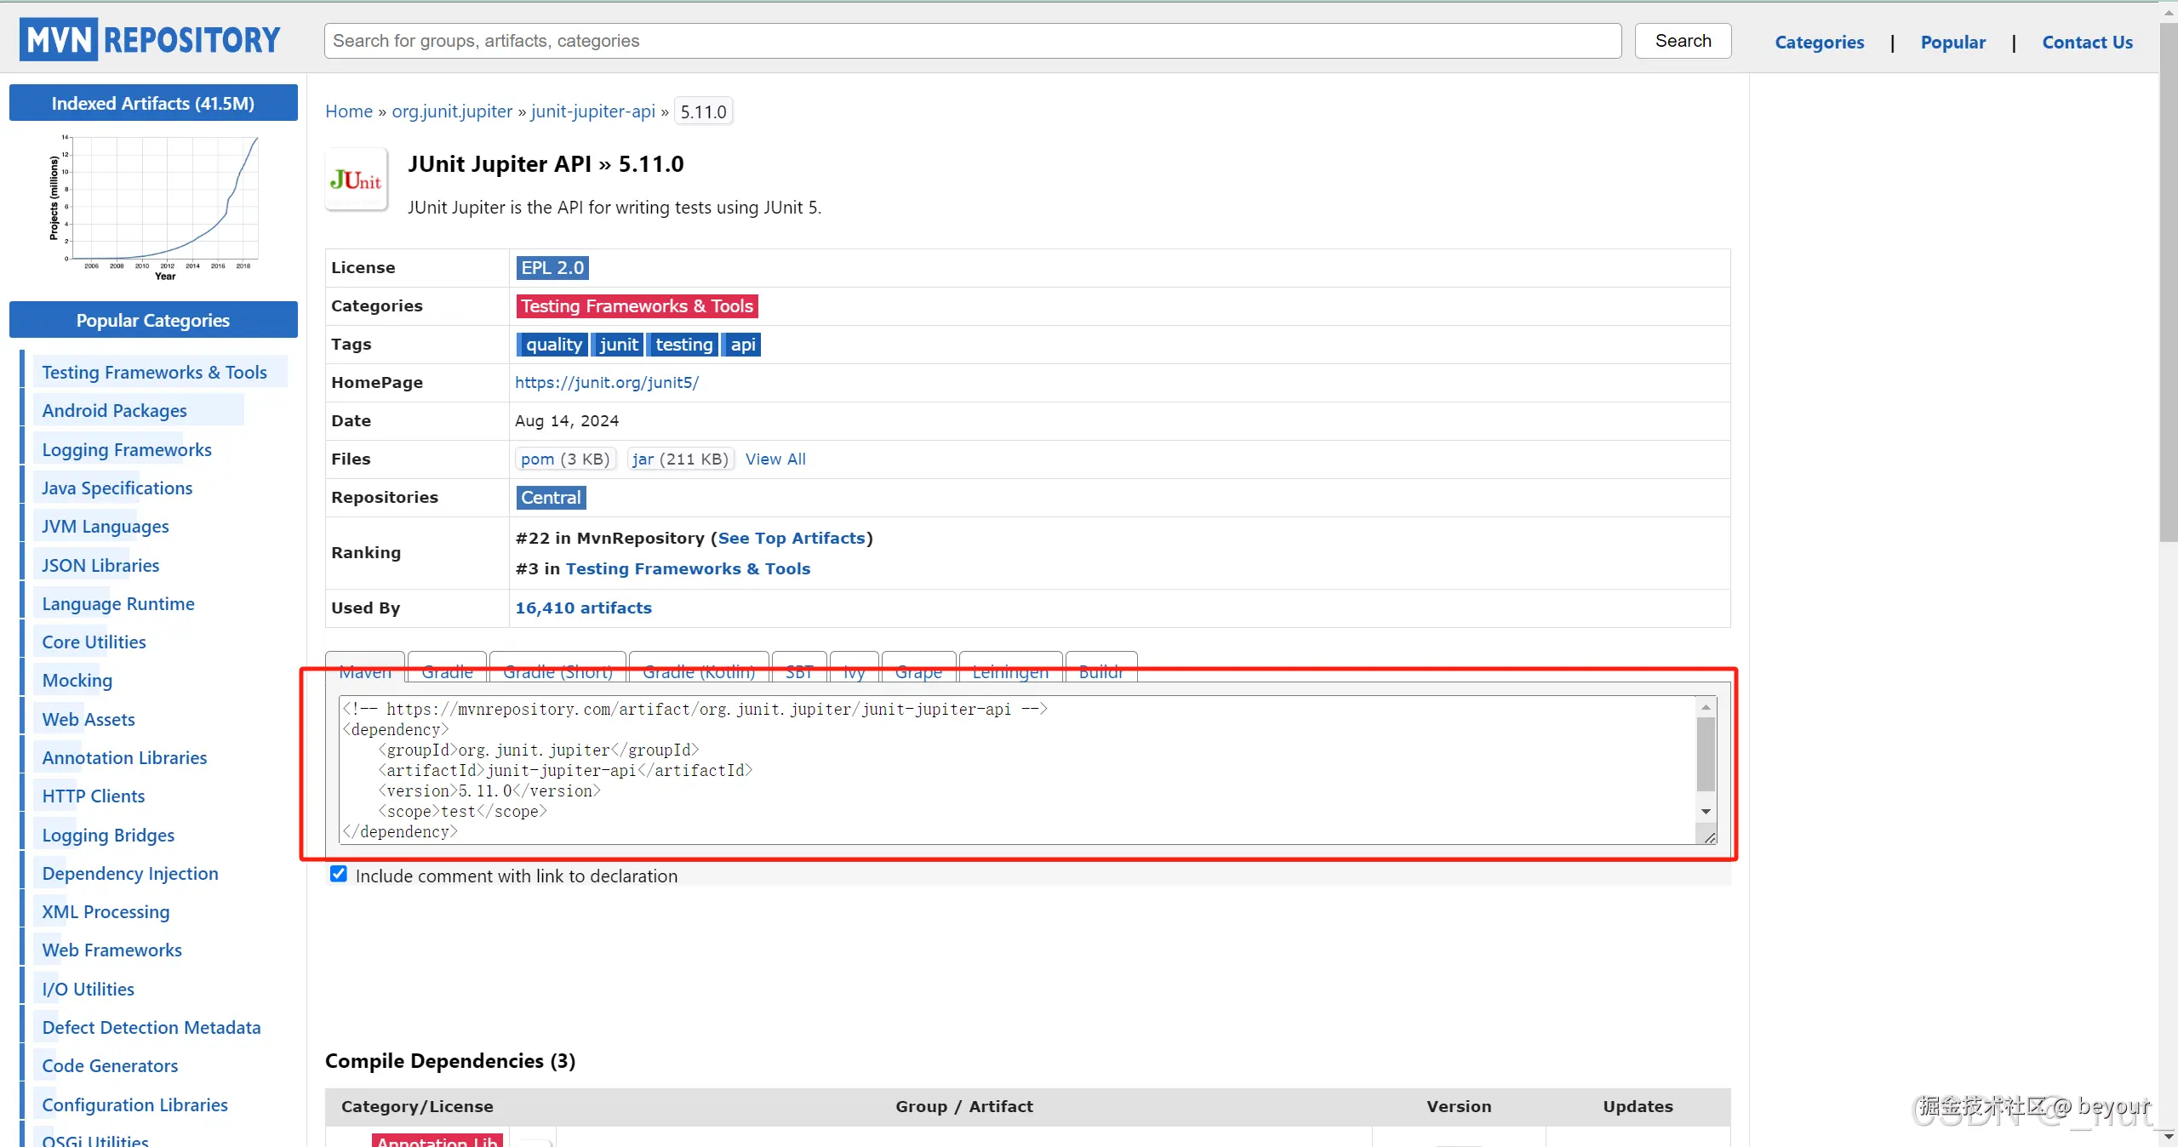Open the Testing Frameworks & Tools category badge
2178x1147 pixels.
[637, 306]
